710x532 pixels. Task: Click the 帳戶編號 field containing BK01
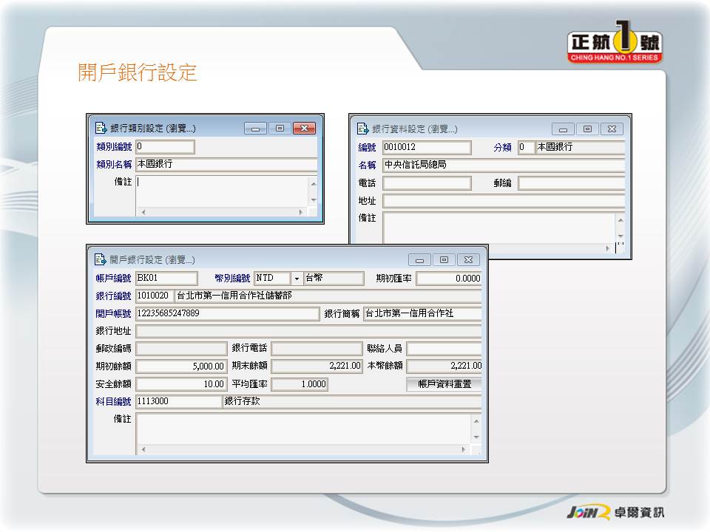[166, 279]
